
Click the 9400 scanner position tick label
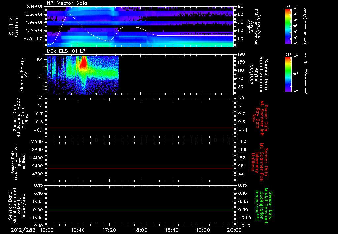point(37,166)
